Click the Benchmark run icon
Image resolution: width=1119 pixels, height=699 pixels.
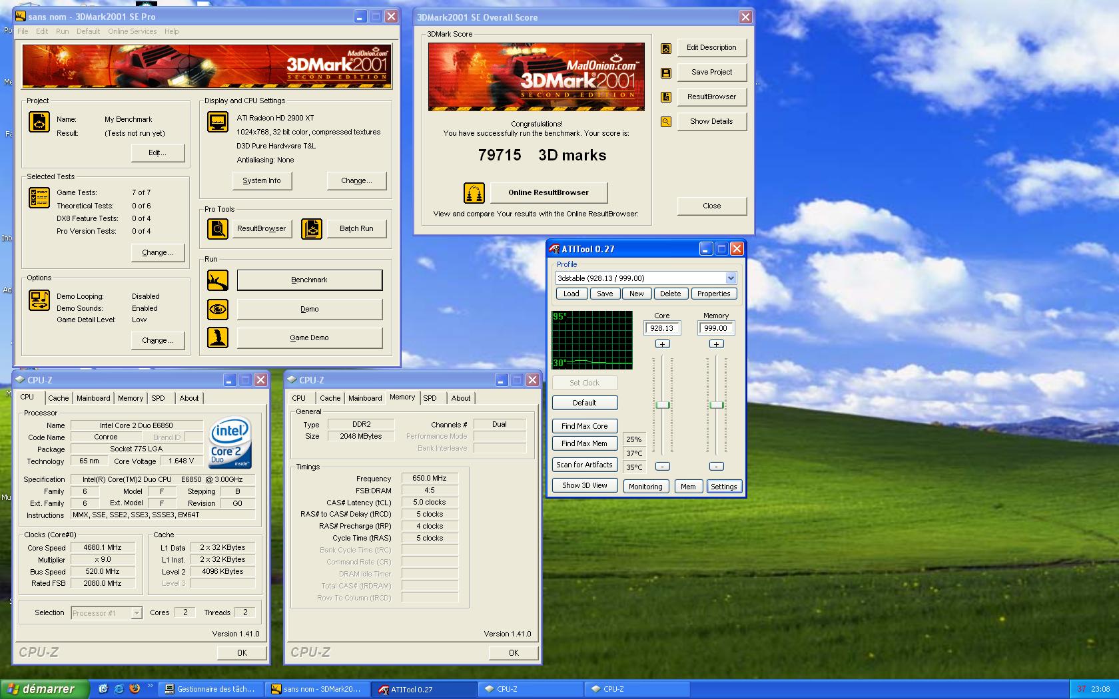tap(218, 280)
